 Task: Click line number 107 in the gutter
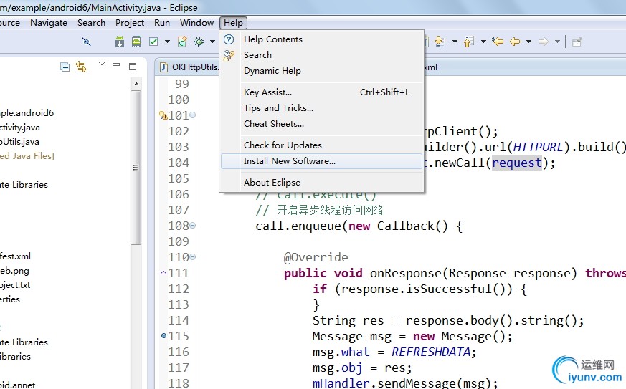point(179,210)
